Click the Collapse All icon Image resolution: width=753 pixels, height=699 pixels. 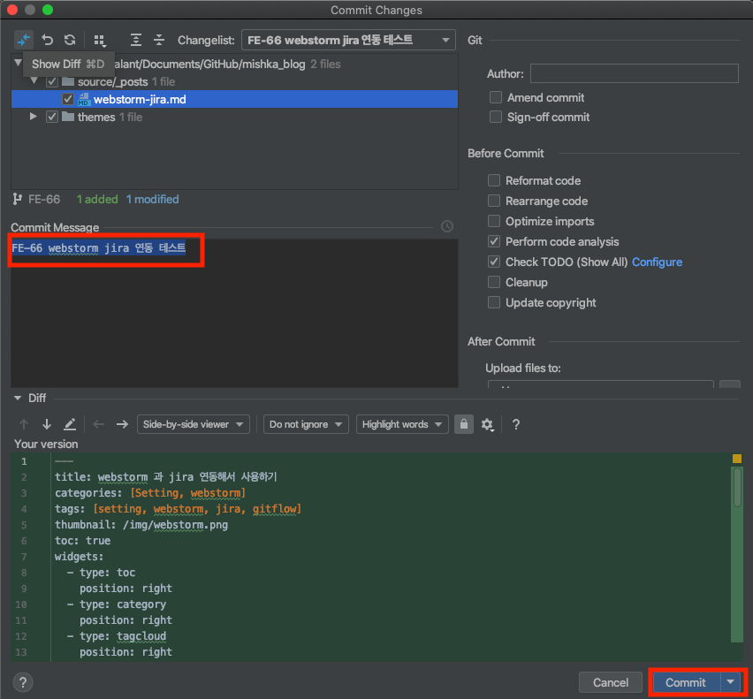click(x=159, y=40)
